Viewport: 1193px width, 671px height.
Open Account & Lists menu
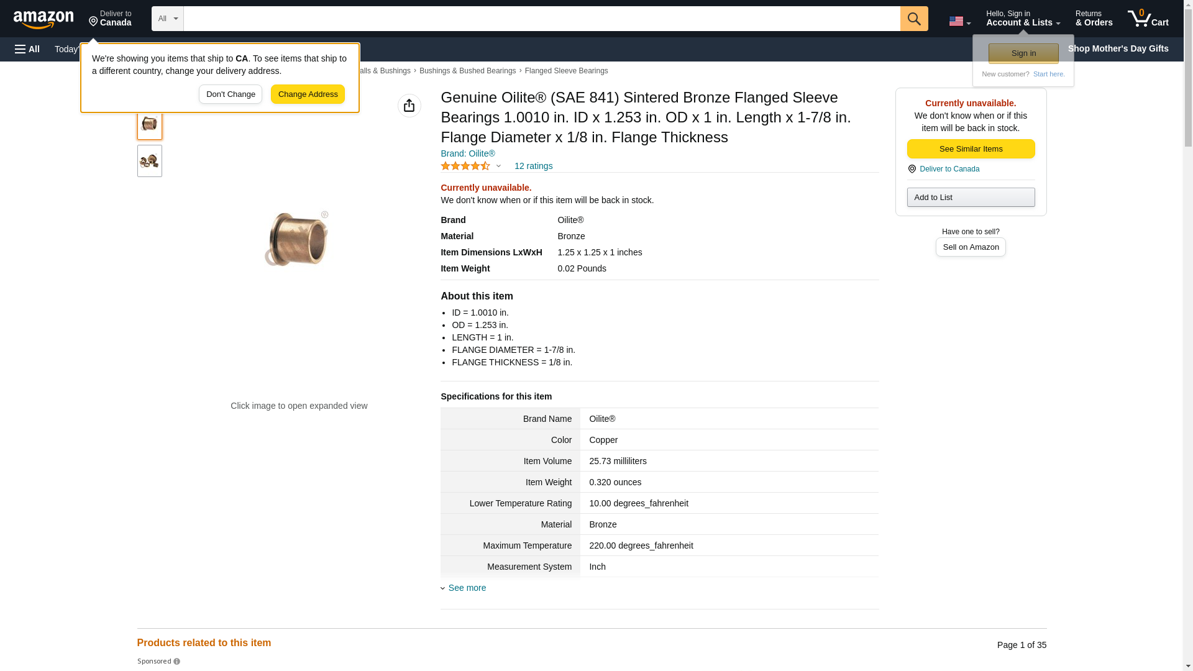coord(1022,19)
